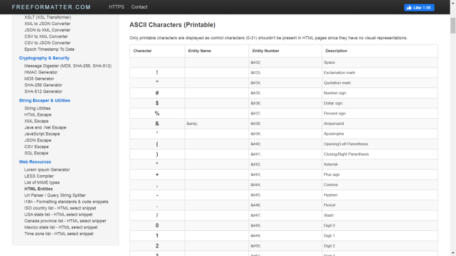Open the LESS Compiler link
Screen dimensions: 456x256
click(x=39, y=176)
